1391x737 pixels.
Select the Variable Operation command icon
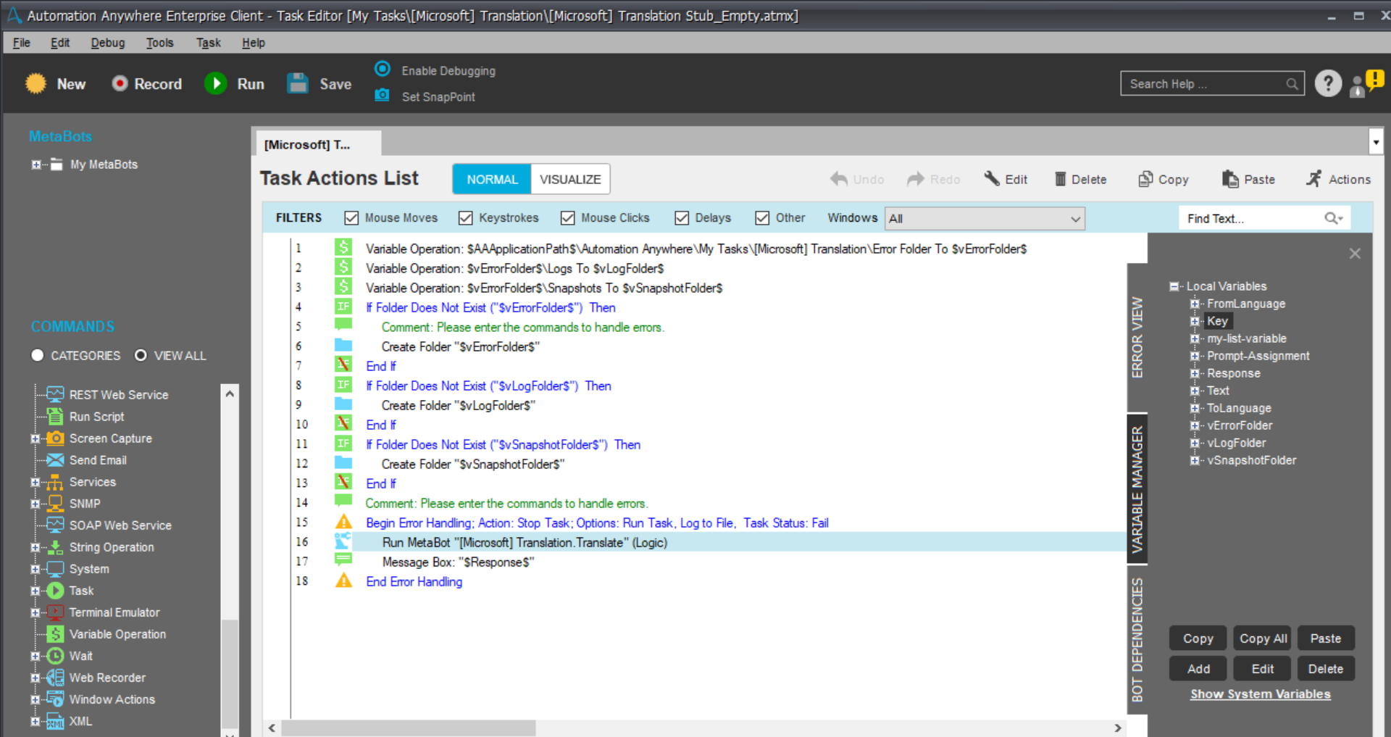point(55,634)
